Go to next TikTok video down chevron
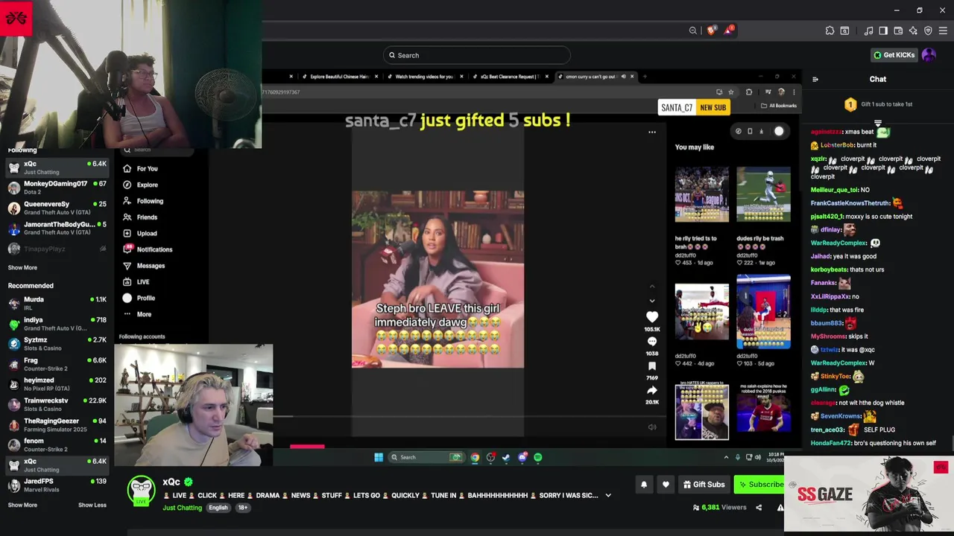Screen dimensions: 954x536 tap(652, 301)
